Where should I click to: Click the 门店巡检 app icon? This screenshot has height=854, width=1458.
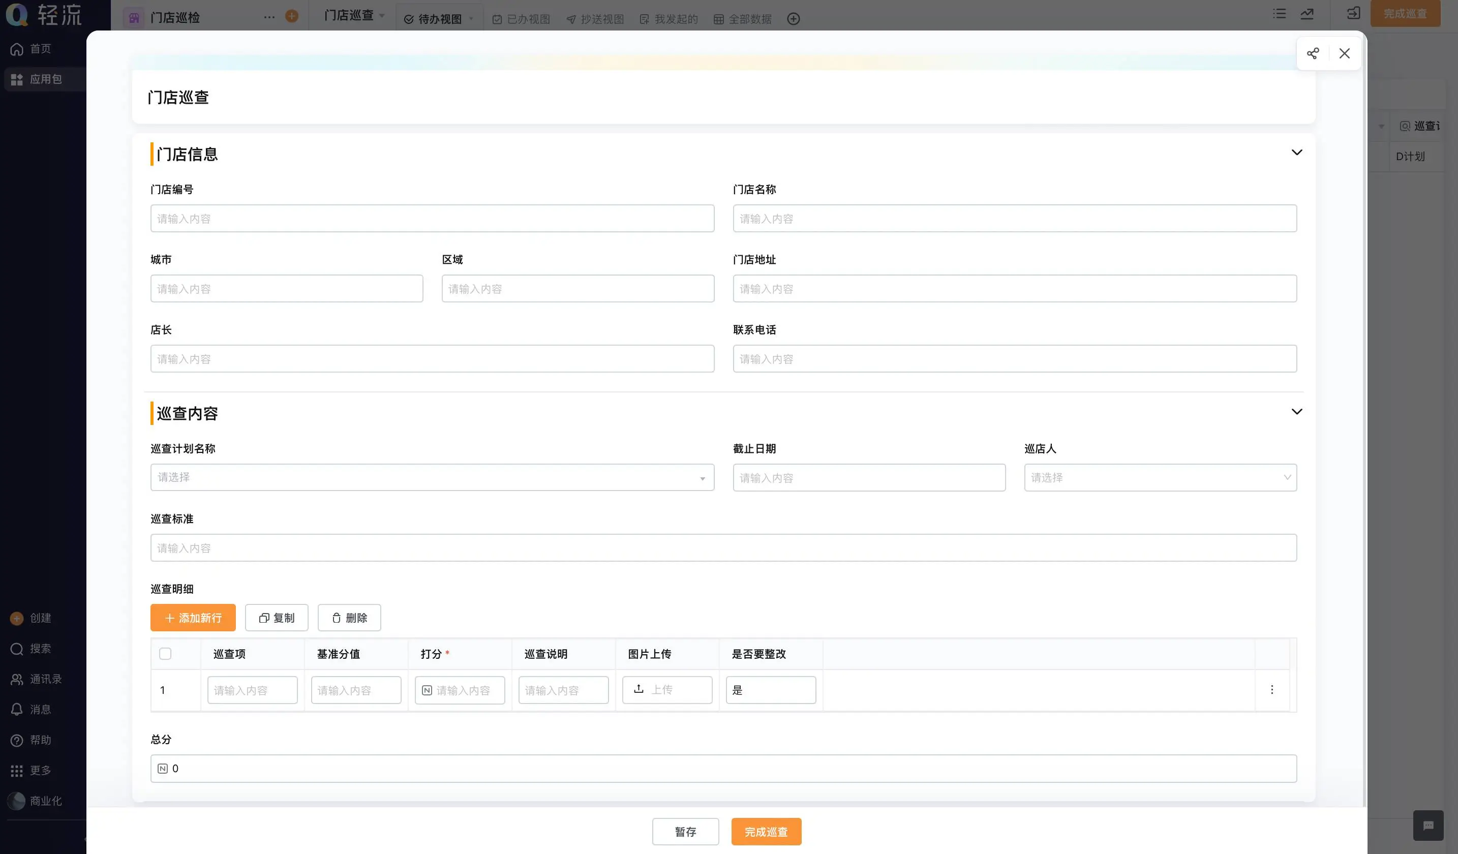coord(134,18)
